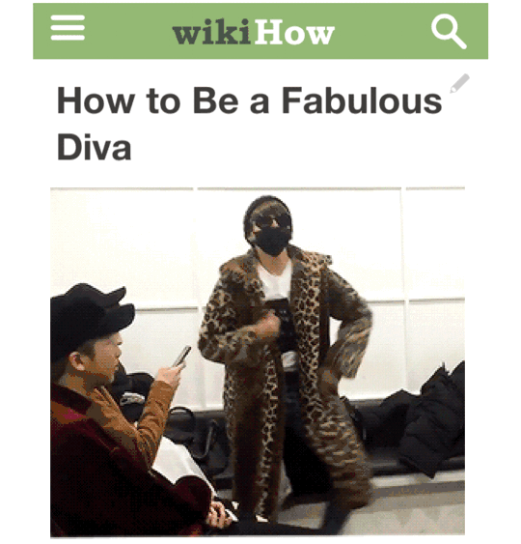
Task: Click the pencil edit icon beside the title
Action: (x=459, y=83)
